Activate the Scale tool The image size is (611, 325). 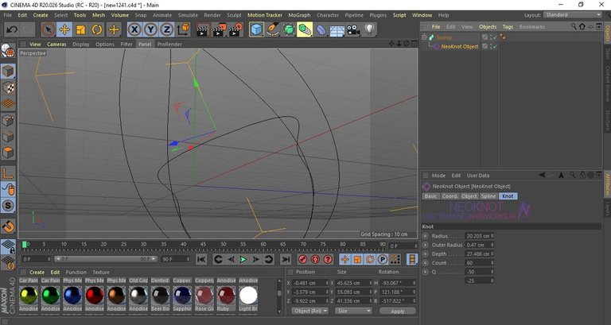coord(80,29)
